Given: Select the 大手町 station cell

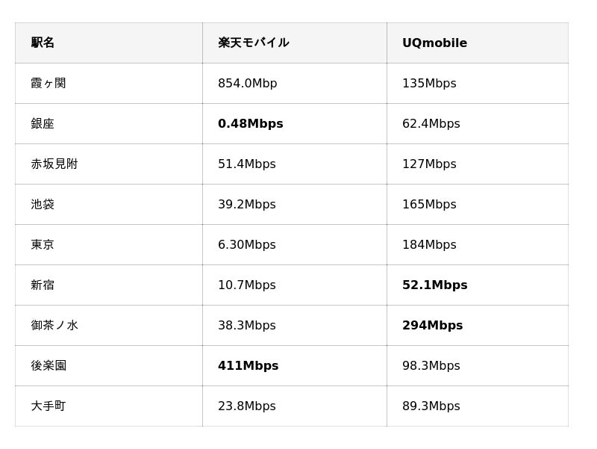Looking at the screenshot, I should (x=49, y=406).
